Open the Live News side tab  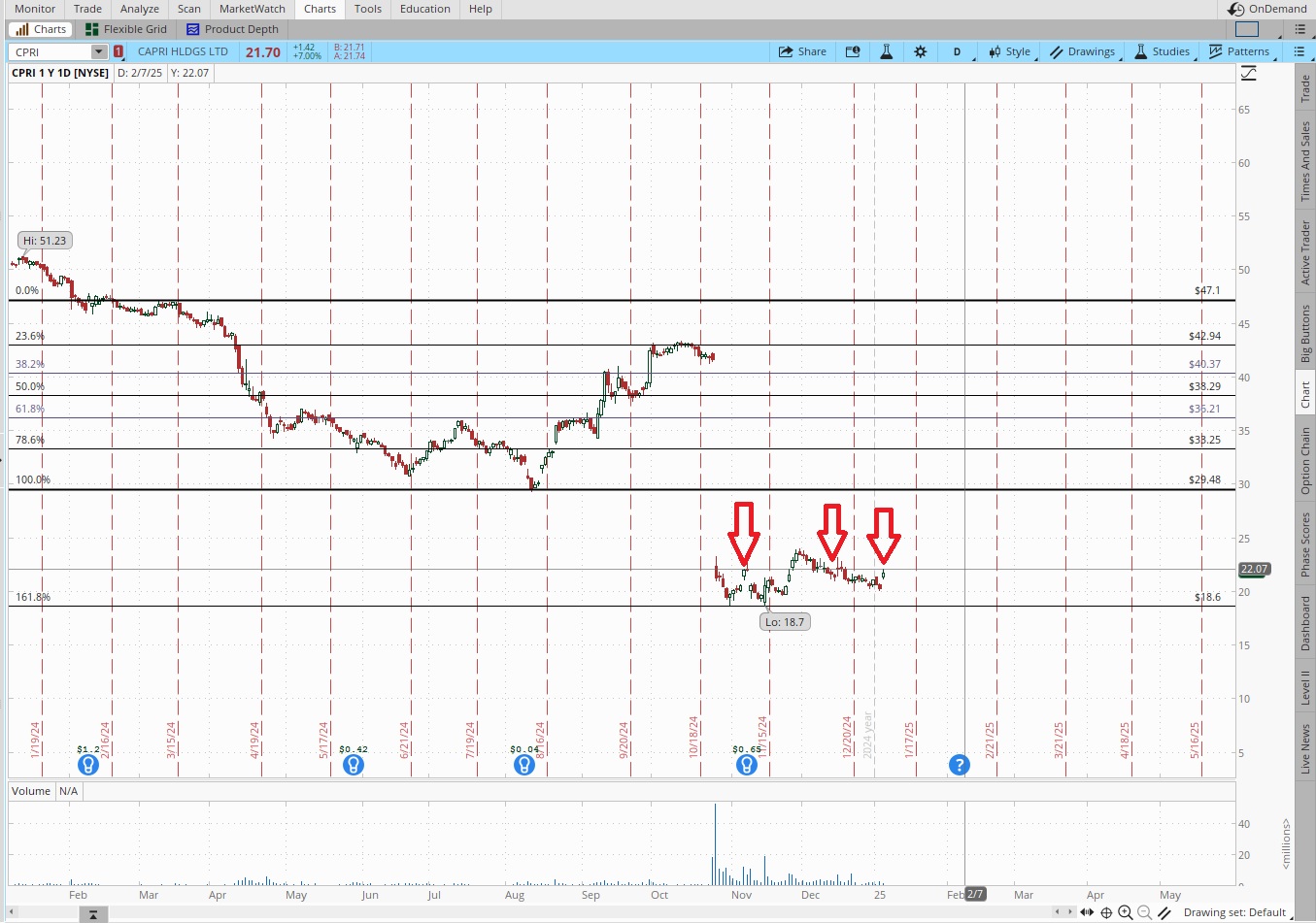point(1305,748)
